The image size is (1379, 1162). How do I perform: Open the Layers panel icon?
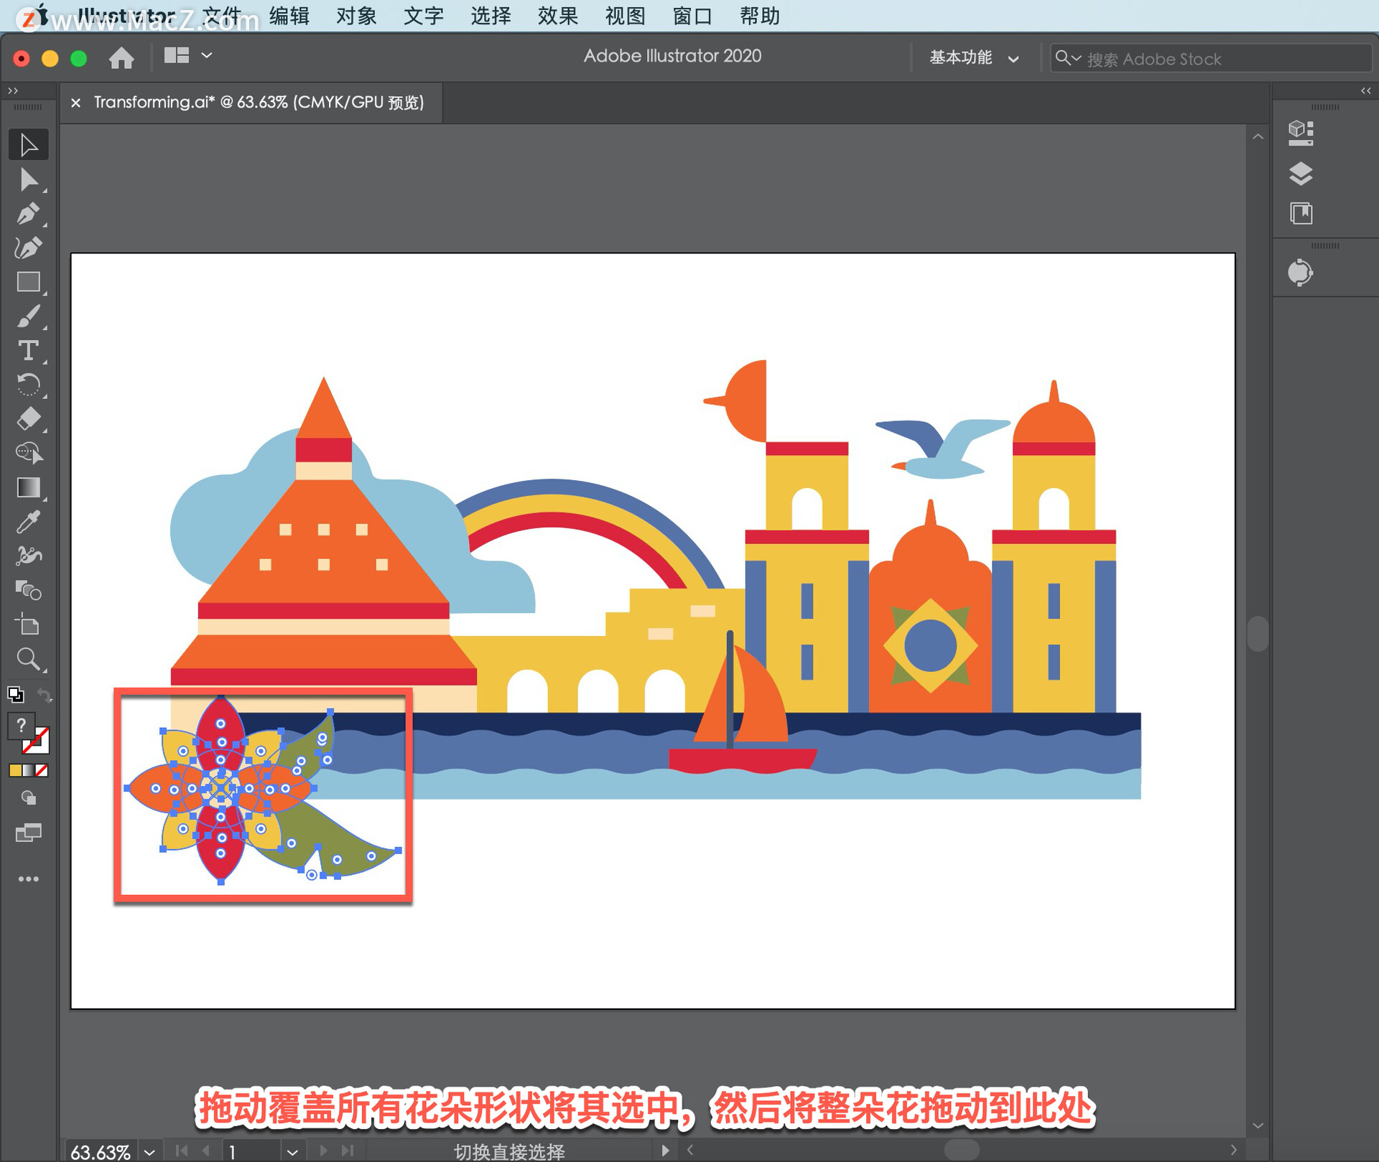click(1301, 173)
